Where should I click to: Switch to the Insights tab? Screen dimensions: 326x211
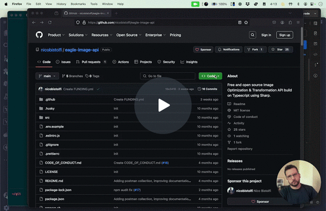[189, 62]
